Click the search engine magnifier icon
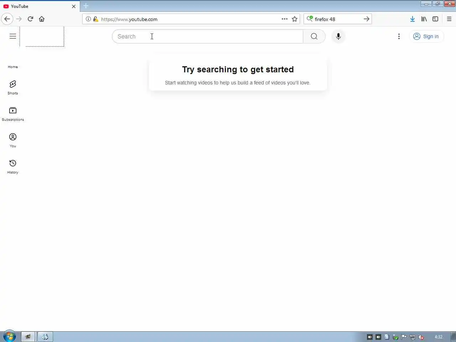This screenshot has width=456, height=342. pos(310,19)
